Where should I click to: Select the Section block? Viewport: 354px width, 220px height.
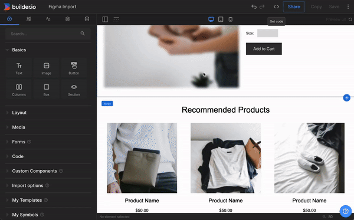pos(74,90)
